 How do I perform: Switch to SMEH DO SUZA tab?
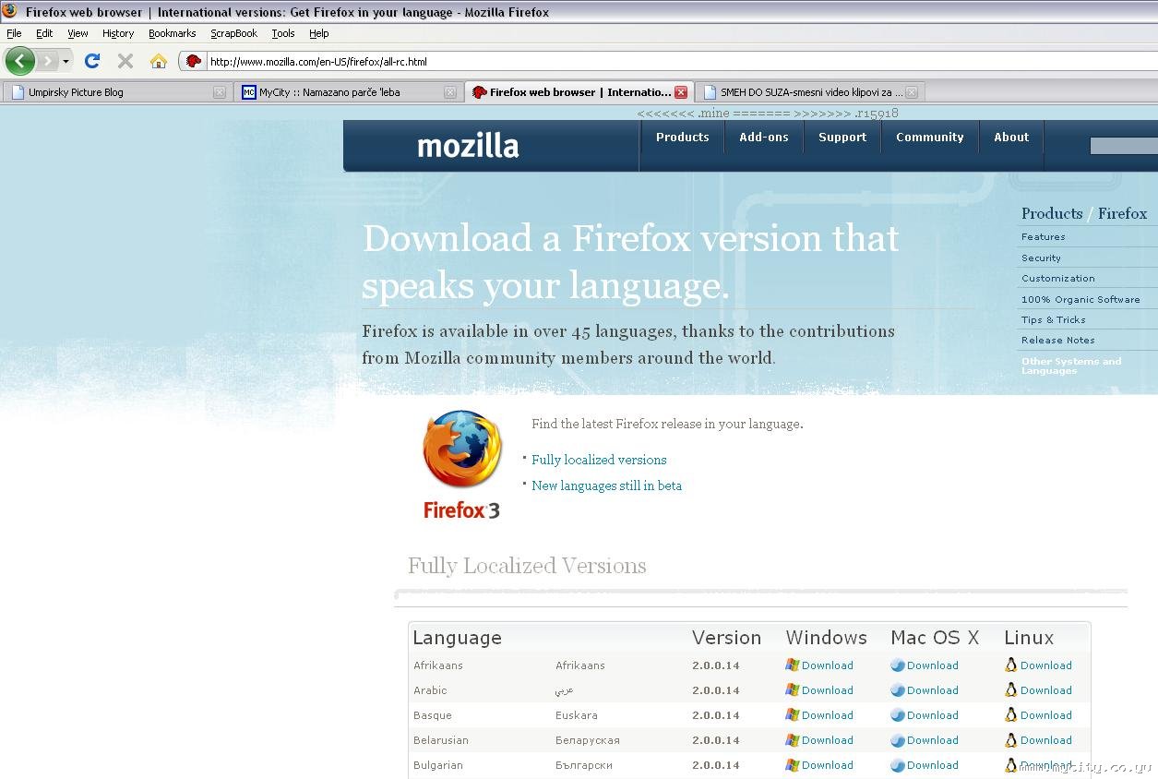(809, 92)
